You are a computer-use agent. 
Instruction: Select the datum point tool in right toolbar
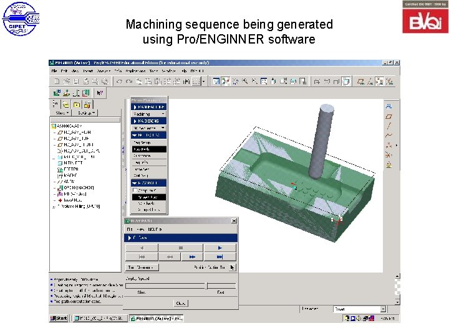click(x=389, y=145)
